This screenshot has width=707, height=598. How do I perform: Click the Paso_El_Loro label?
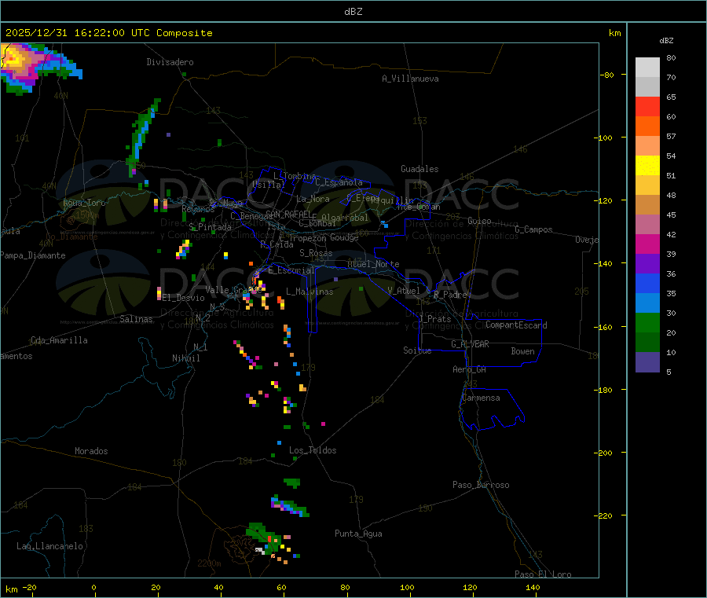pos(543,574)
